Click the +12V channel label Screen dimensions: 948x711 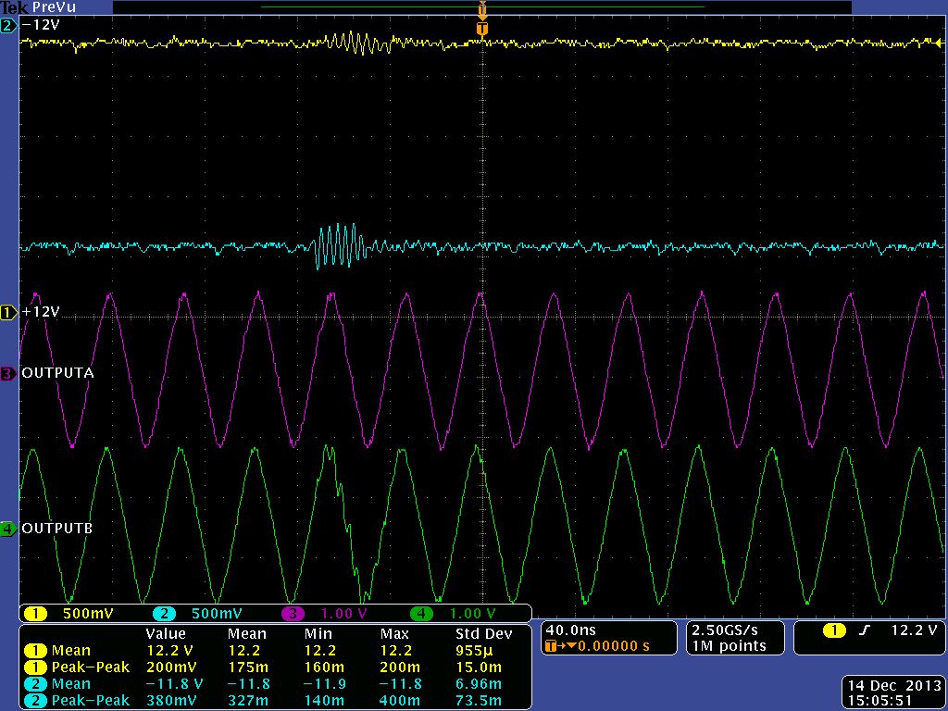tap(41, 312)
